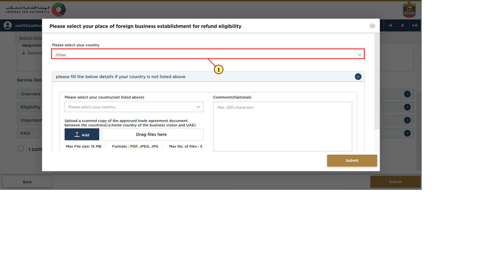Click the Add upload button
The height and width of the screenshot is (273, 482).
[82, 134]
